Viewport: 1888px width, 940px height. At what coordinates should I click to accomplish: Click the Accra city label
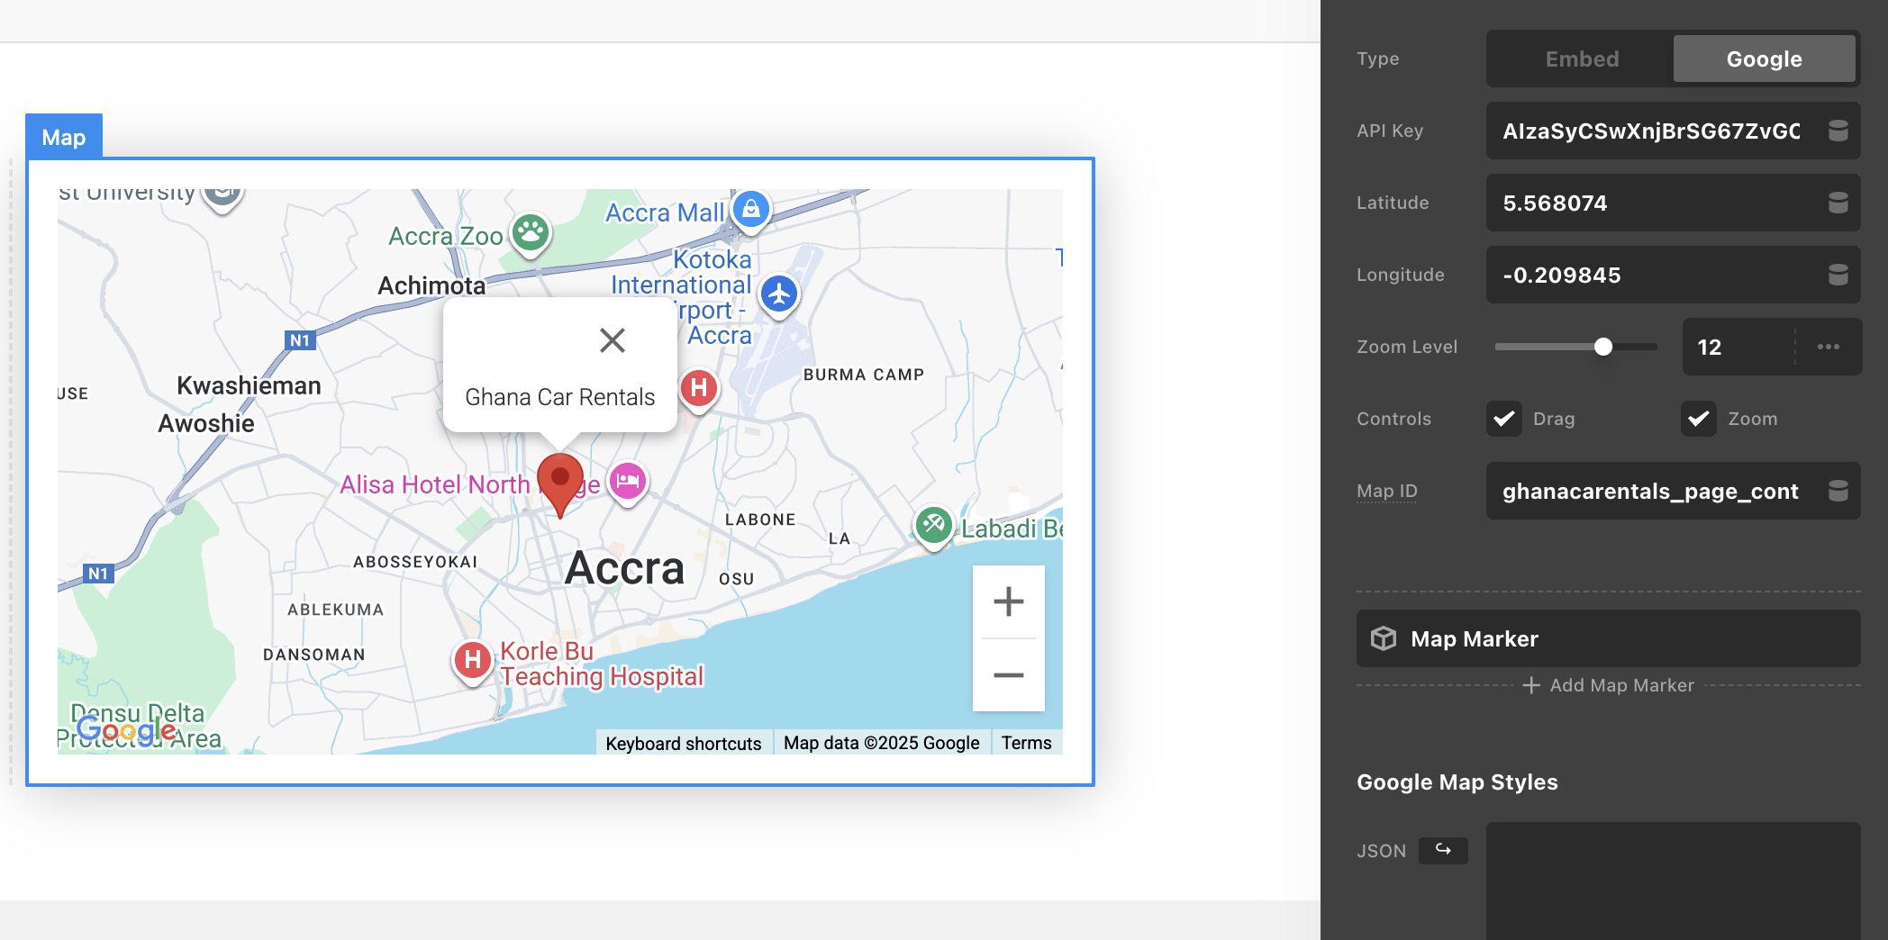coord(624,568)
